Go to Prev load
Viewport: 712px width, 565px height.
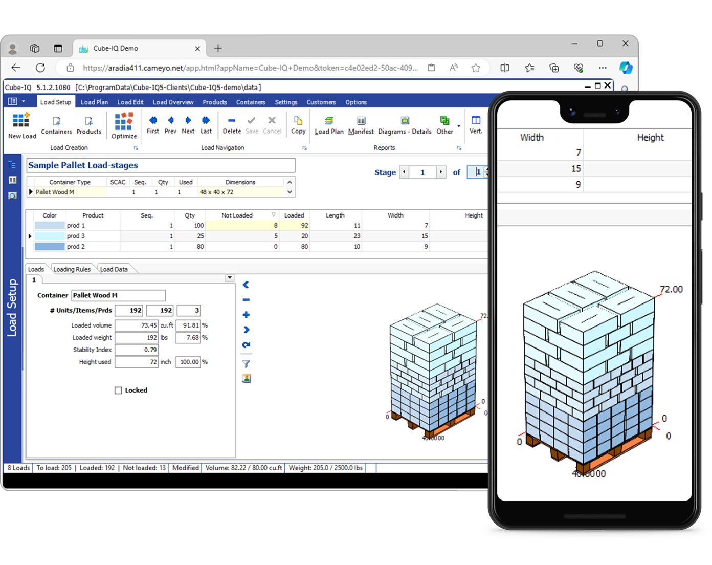coord(170,125)
